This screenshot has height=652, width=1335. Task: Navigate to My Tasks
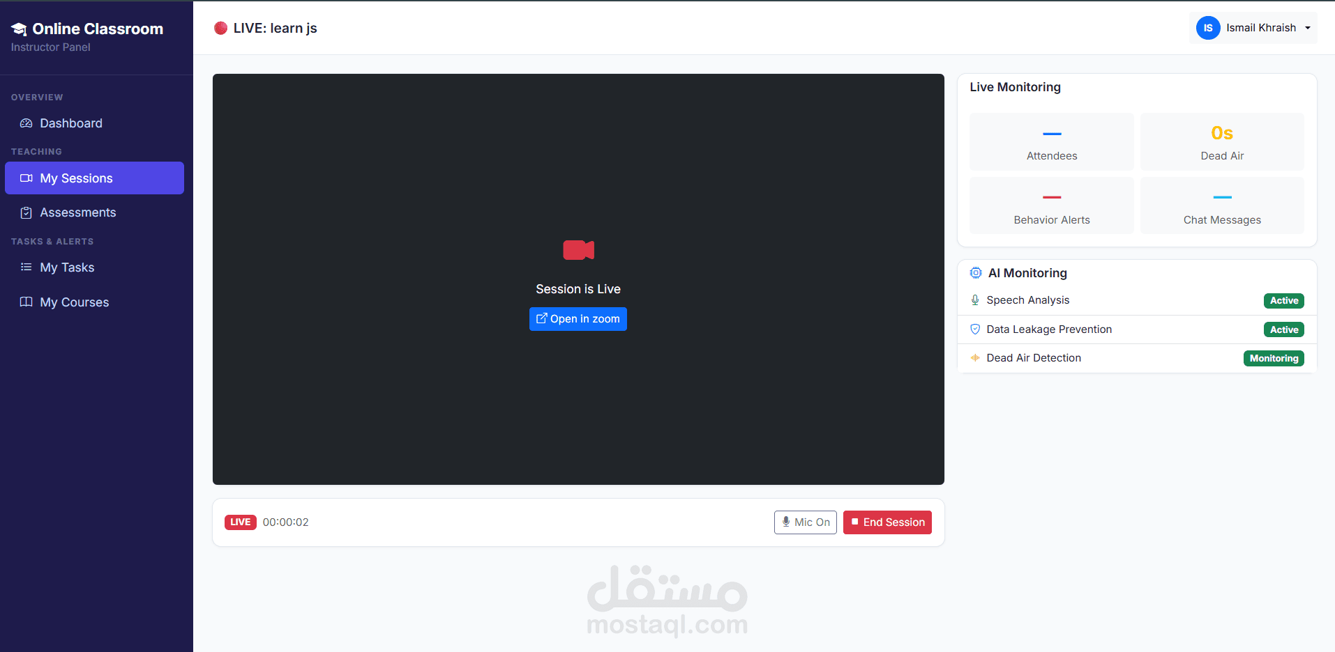coord(94,267)
